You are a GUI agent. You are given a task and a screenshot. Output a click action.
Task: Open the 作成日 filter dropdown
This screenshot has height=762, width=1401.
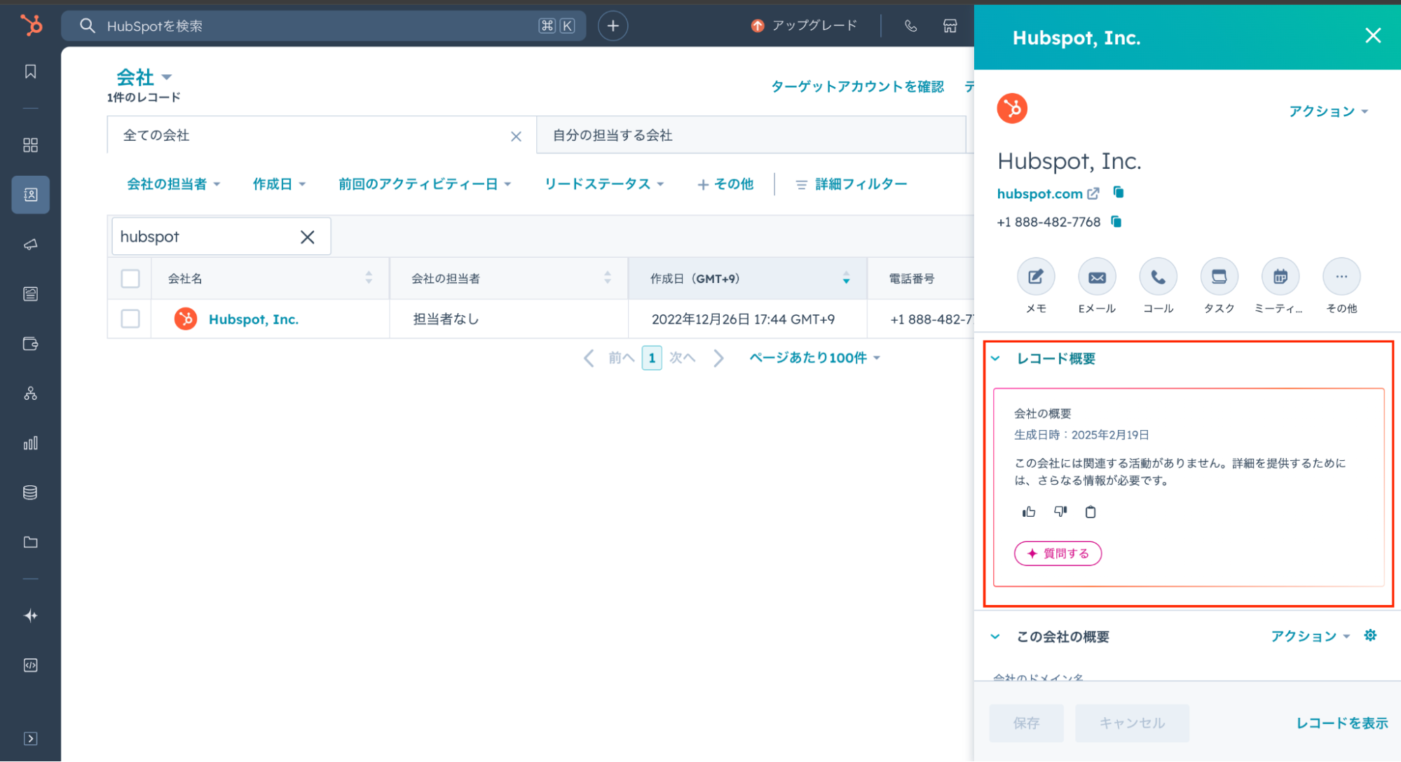tap(279, 184)
